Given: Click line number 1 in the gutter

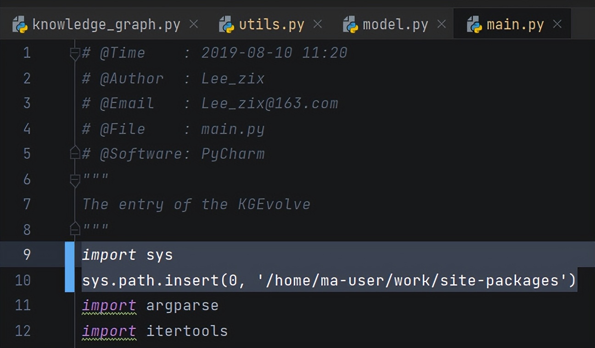Looking at the screenshot, I should click(x=27, y=53).
